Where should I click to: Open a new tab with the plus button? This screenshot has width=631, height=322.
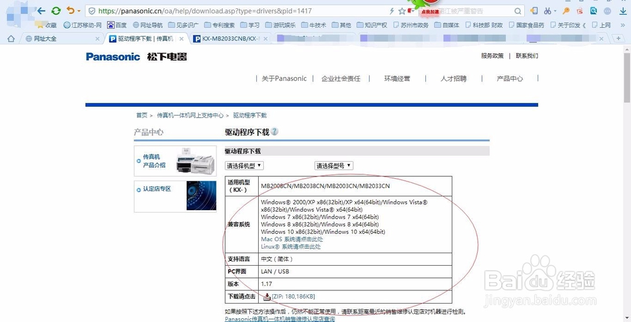(618, 39)
